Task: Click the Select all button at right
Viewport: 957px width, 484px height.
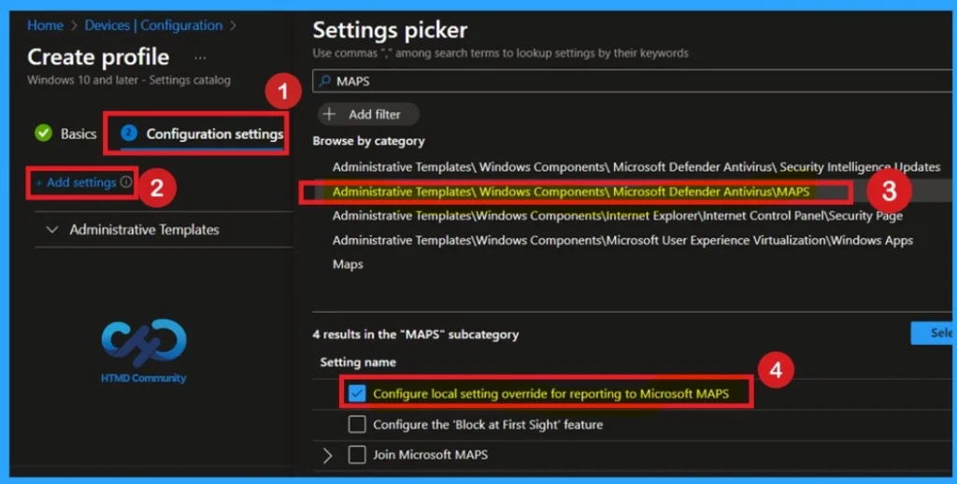Action: (x=934, y=334)
